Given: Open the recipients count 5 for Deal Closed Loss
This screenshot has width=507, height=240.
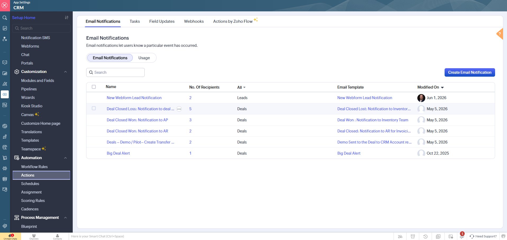Looking at the screenshot, I should [190, 109].
